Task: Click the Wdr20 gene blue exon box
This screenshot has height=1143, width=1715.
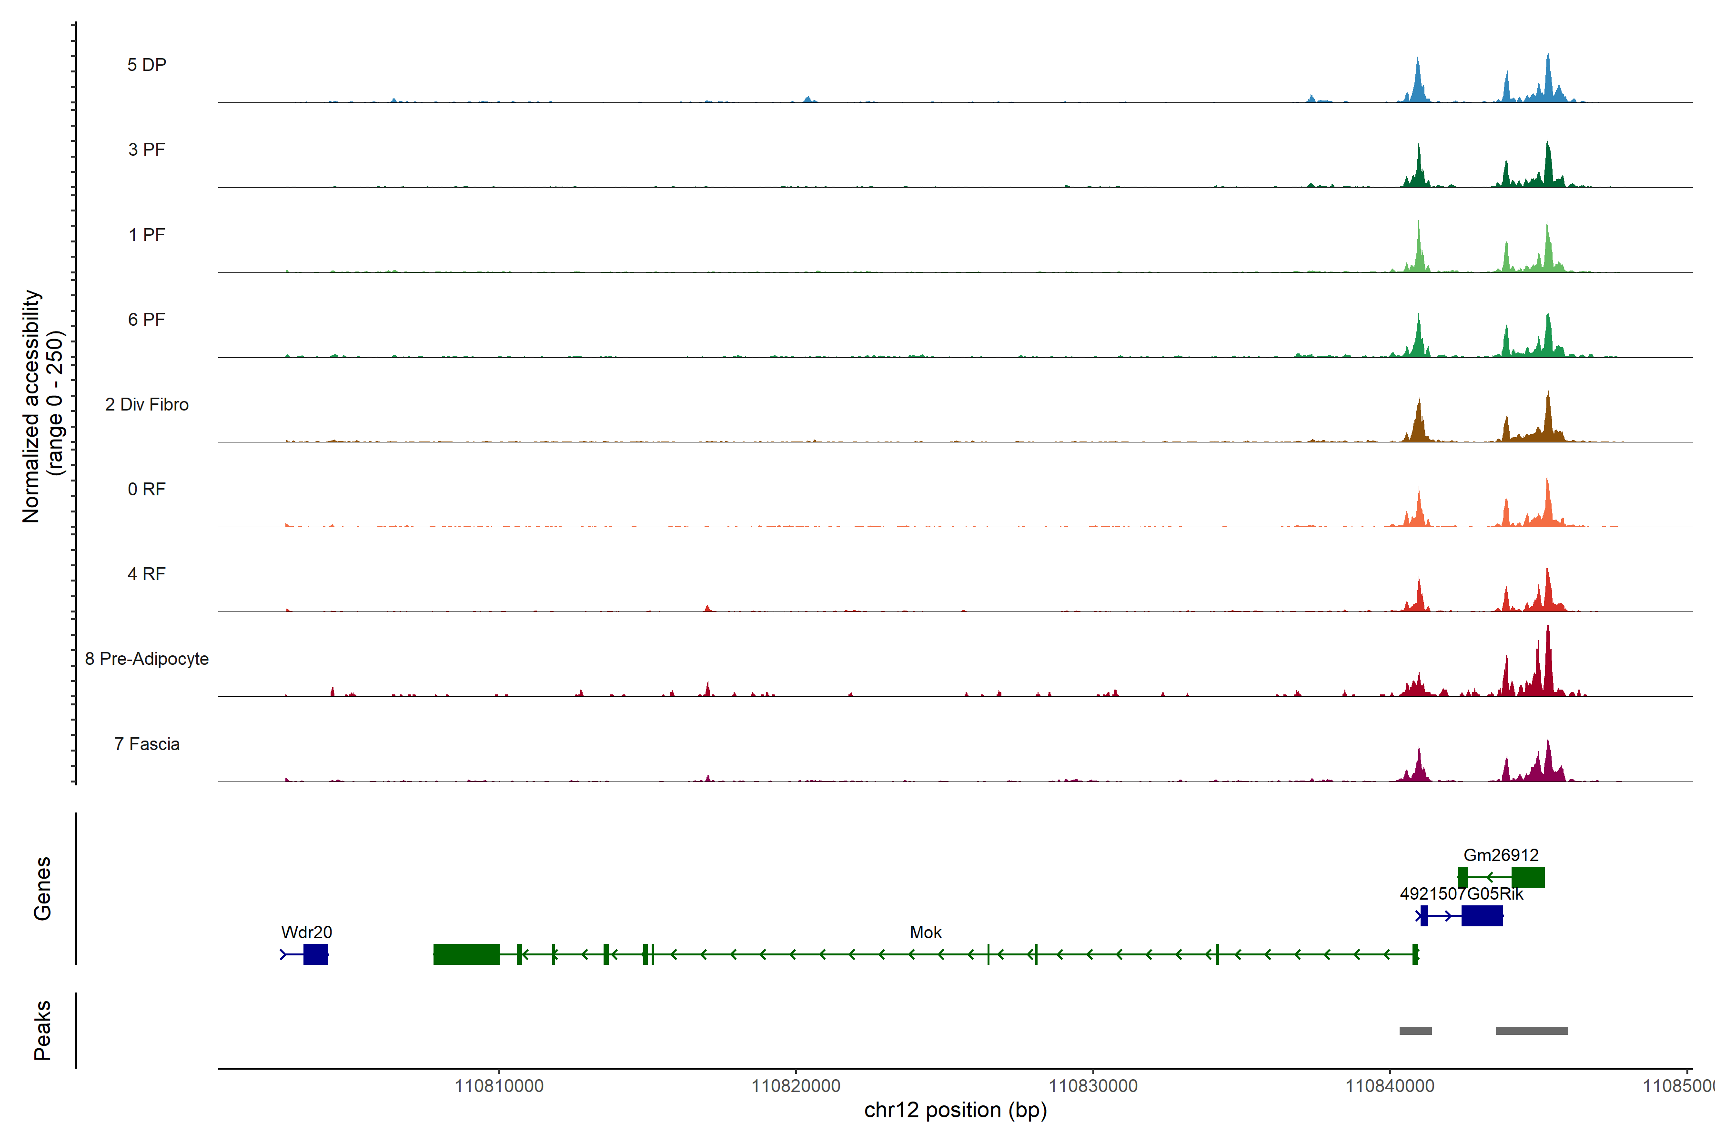Action: (315, 954)
